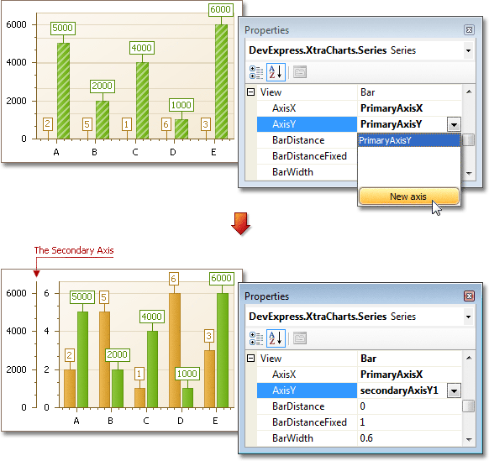Click the New axis button

[409, 196]
